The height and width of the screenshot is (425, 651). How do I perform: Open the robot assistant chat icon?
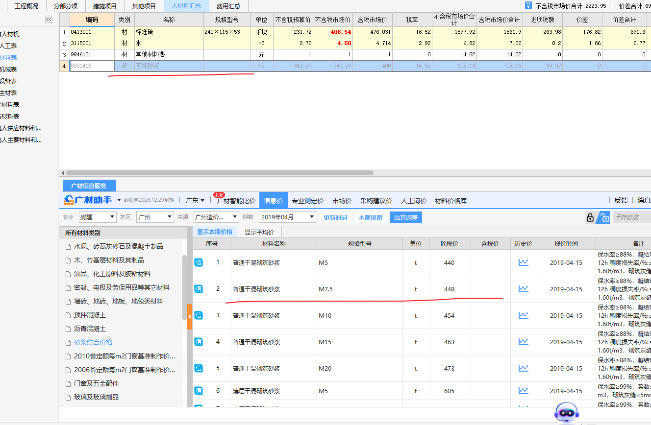(x=566, y=414)
